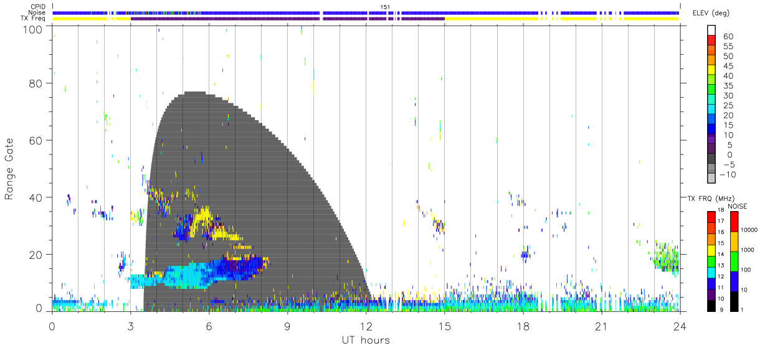The height and width of the screenshot is (353, 765).
Task: Pick the yellow segment of ELEV colorbar
Action: [711, 71]
